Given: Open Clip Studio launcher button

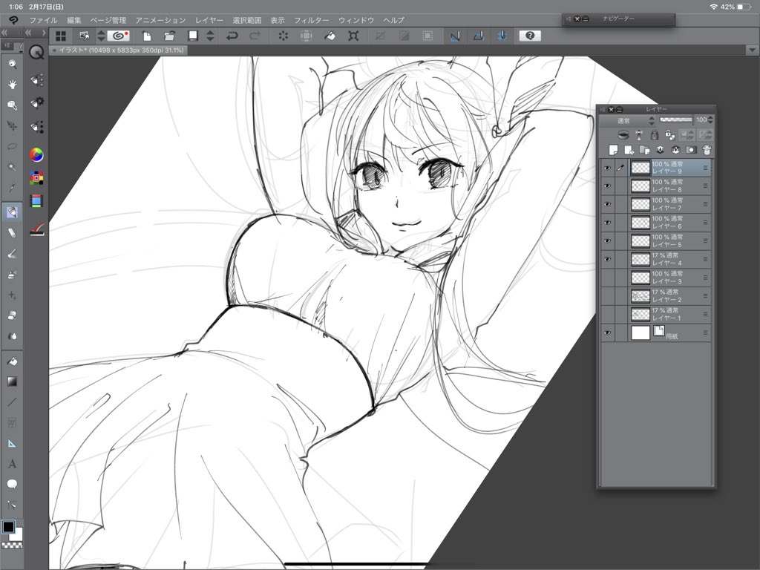Looking at the screenshot, I should point(118,36).
